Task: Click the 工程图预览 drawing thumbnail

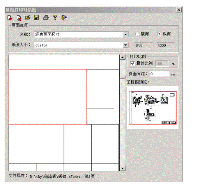Action: 153,108
